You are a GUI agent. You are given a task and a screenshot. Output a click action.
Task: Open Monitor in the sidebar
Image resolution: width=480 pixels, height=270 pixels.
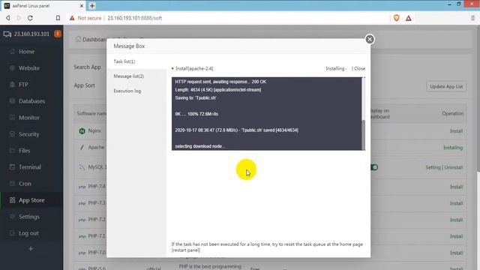tap(29, 118)
